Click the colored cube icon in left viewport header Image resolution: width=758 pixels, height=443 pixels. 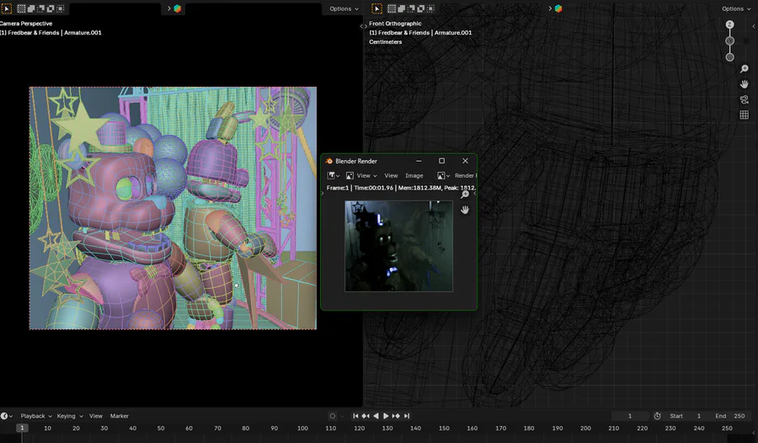pyautogui.click(x=178, y=8)
